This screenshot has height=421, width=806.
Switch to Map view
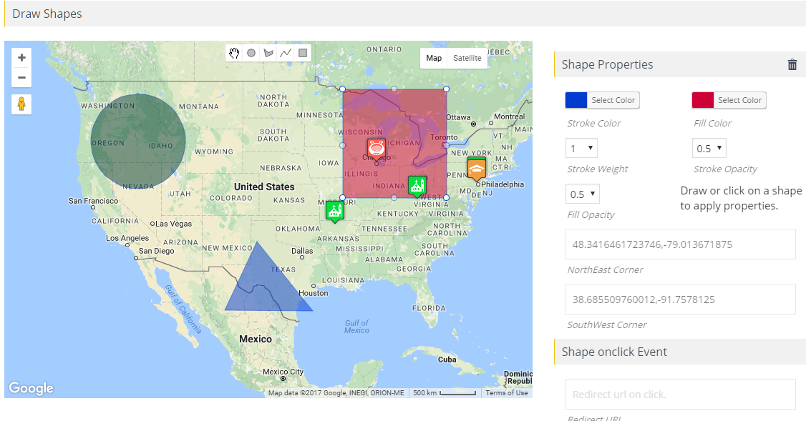pos(434,58)
